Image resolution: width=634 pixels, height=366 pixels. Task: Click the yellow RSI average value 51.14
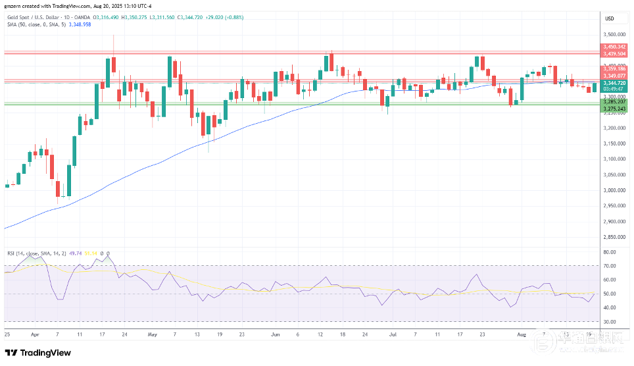pos(91,253)
